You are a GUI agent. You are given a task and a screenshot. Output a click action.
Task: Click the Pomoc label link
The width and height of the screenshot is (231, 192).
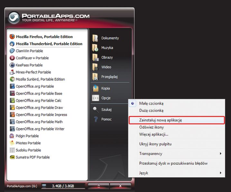click(x=106, y=119)
